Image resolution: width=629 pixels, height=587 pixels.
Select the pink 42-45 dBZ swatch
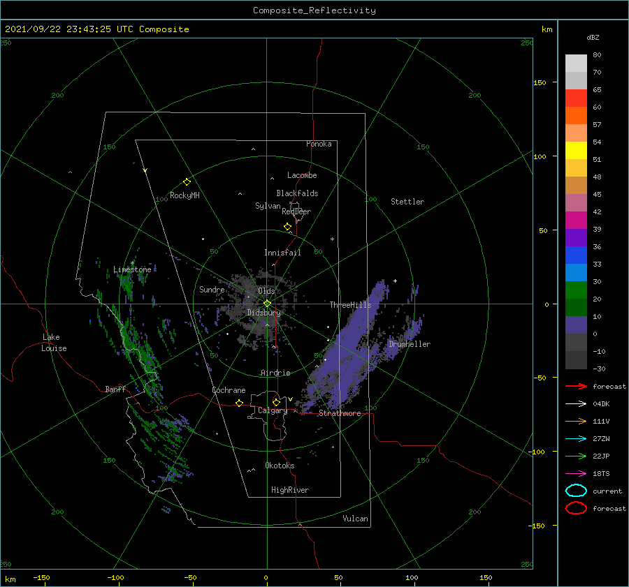576,202
